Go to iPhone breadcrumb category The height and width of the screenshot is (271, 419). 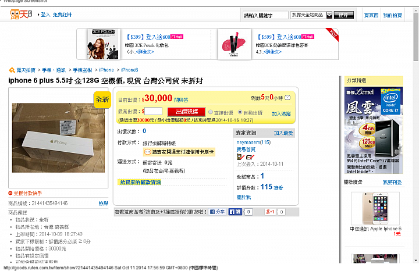pos(106,70)
